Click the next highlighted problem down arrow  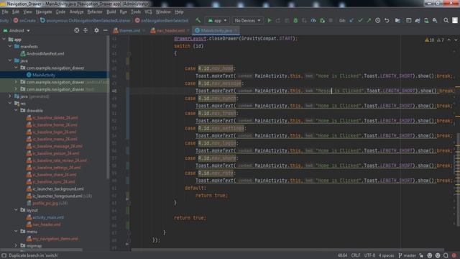[x=456, y=40]
